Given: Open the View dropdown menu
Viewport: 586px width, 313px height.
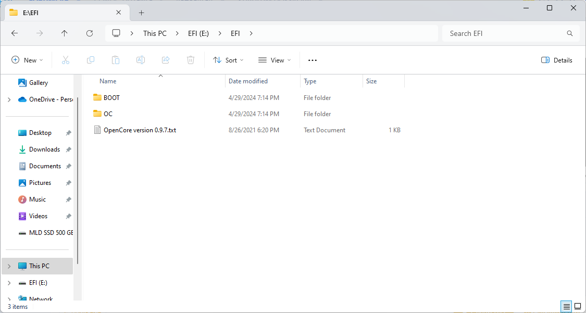Looking at the screenshot, I should click(x=275, y=60).
